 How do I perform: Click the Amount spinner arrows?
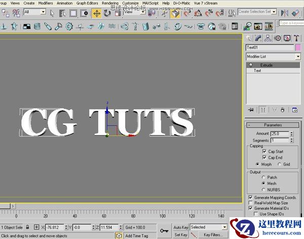click(x=292, y=134)
